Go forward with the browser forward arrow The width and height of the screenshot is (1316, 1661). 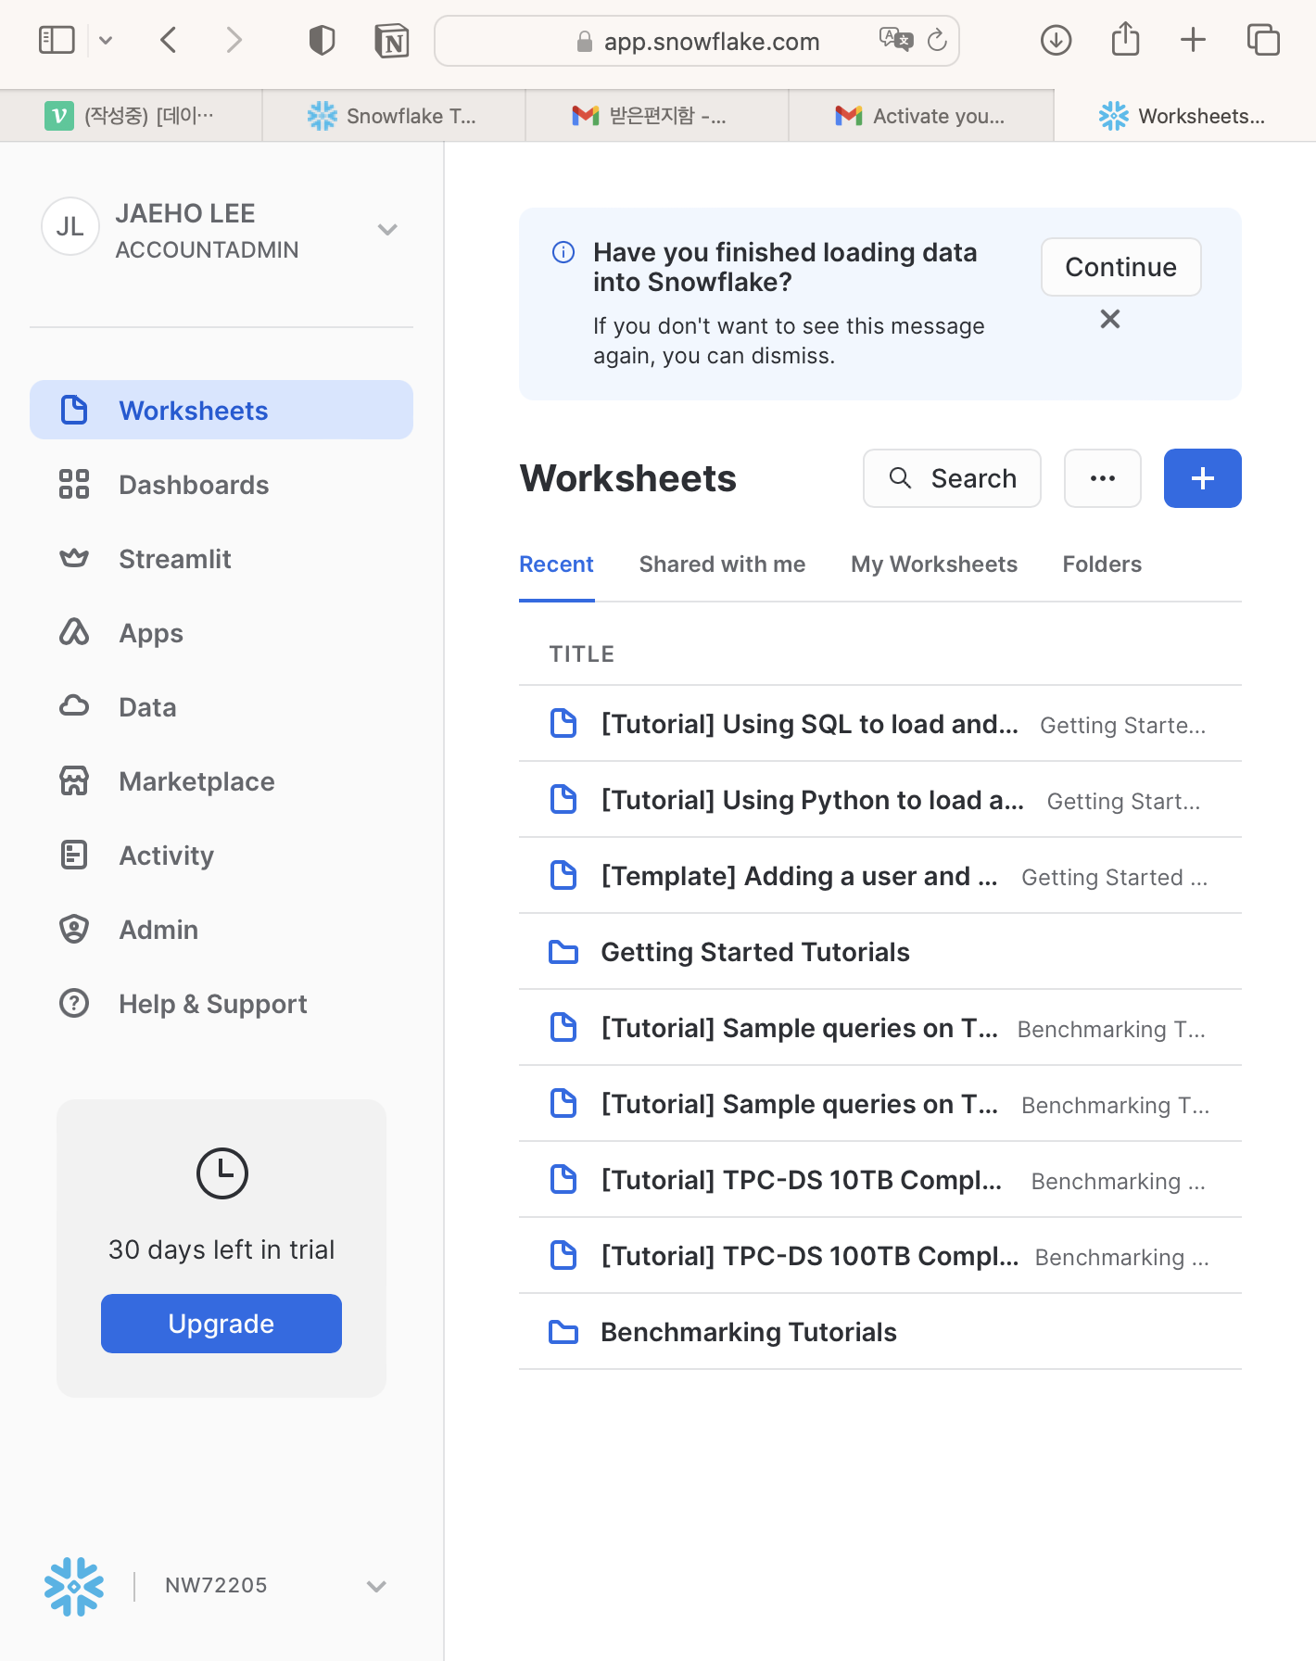[234, 40]
